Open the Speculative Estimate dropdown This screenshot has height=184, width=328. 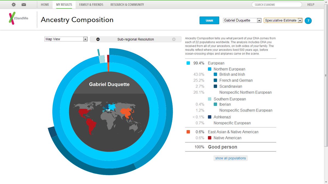[283, 20]
